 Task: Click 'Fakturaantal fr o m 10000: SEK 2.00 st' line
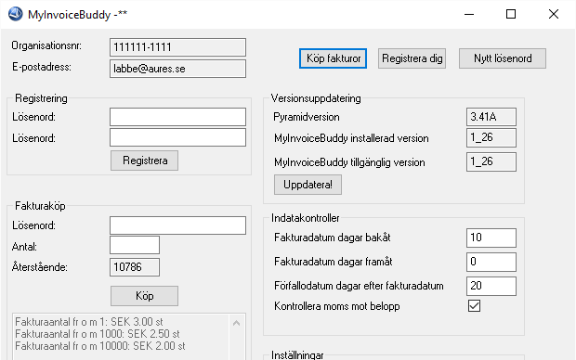(x=100, y=346)
